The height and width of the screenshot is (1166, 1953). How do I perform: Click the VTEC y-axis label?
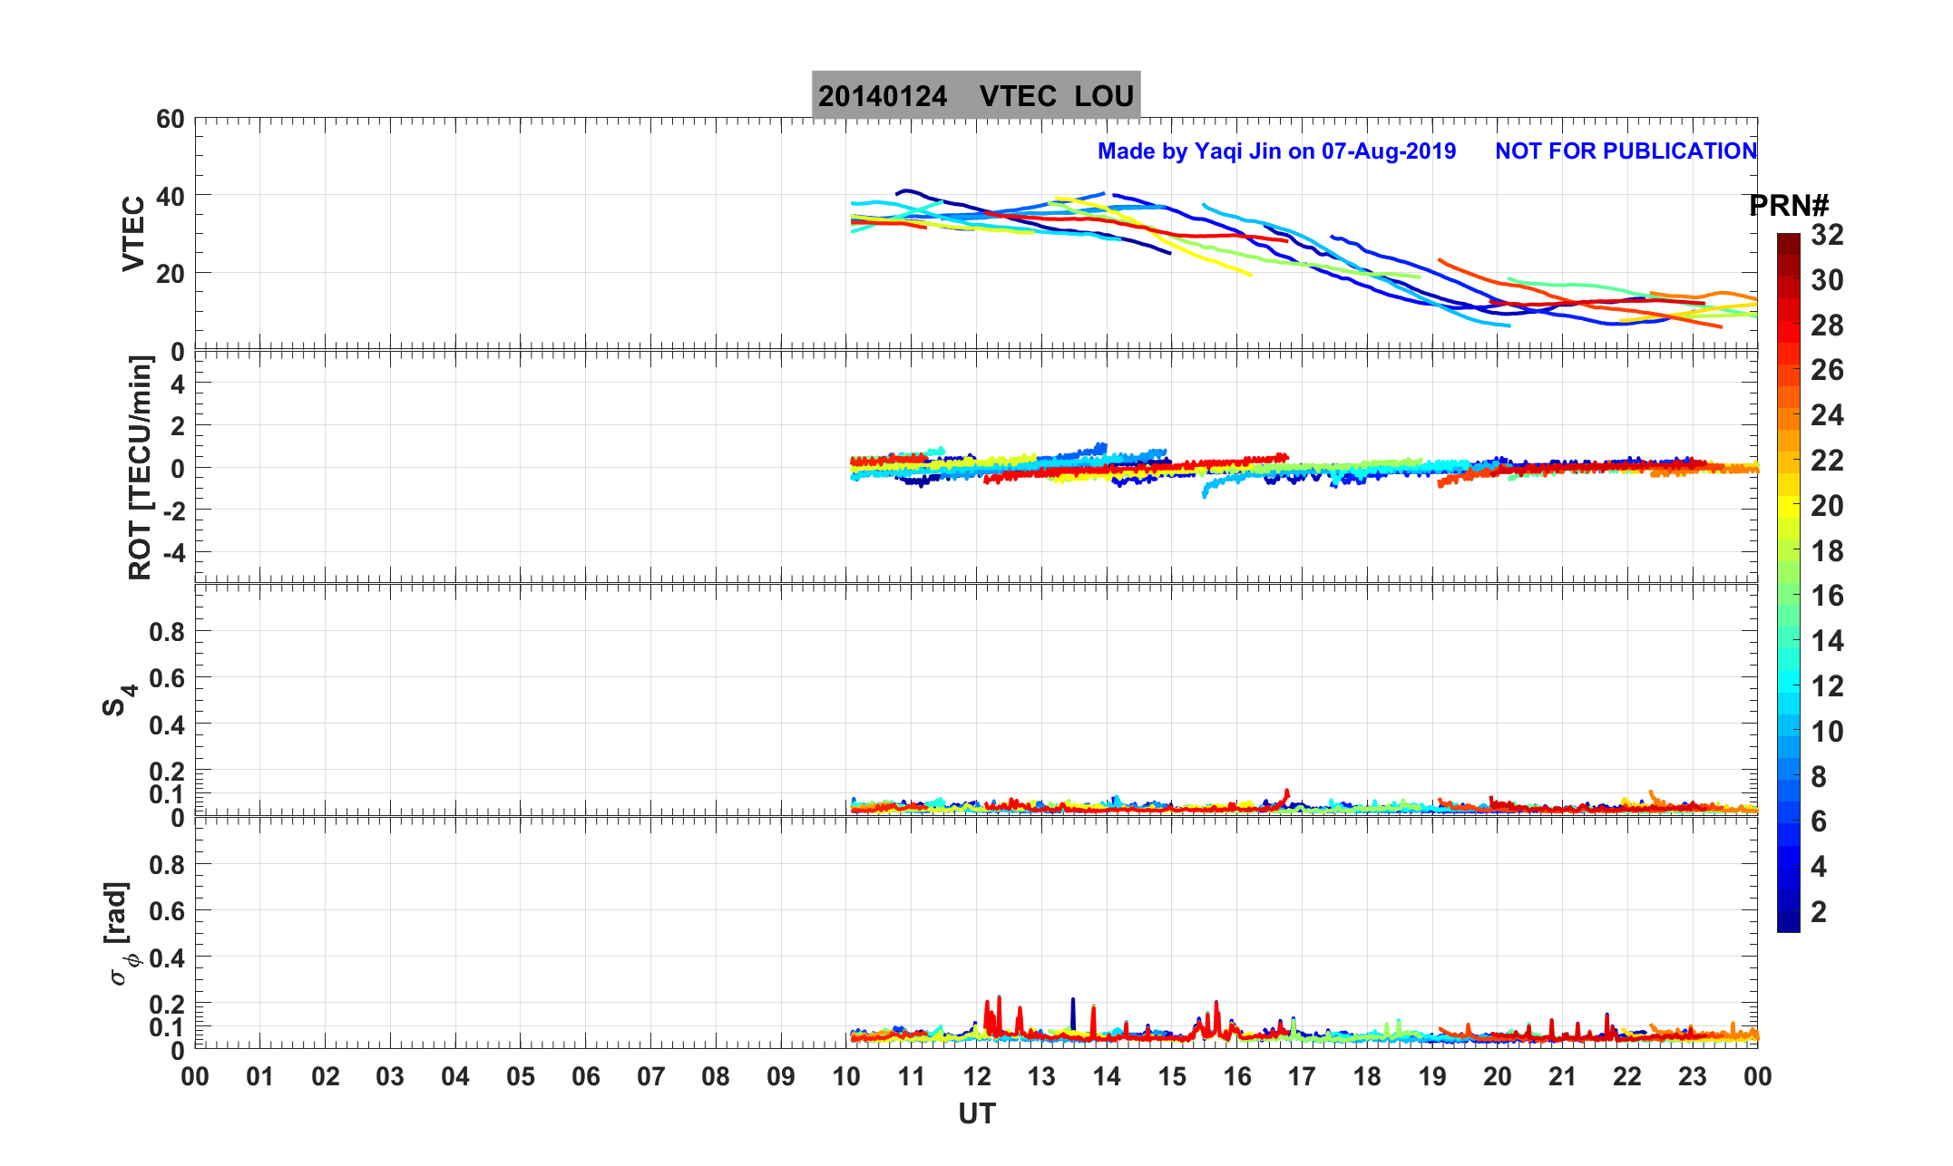pyautogui.click(x=133, y=234)
